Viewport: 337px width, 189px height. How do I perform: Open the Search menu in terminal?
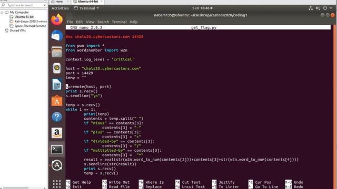(103, 22)
